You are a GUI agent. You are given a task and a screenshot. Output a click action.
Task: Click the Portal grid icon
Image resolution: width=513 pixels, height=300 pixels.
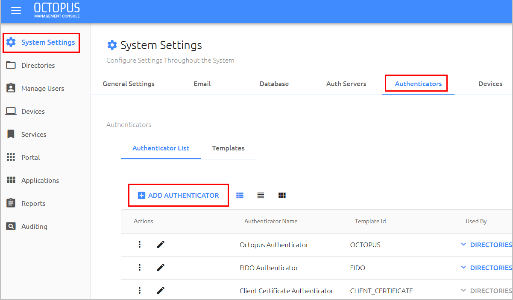11,157
